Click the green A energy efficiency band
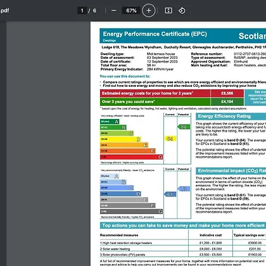Screen dimensions: 266x266 coord(110,122)
